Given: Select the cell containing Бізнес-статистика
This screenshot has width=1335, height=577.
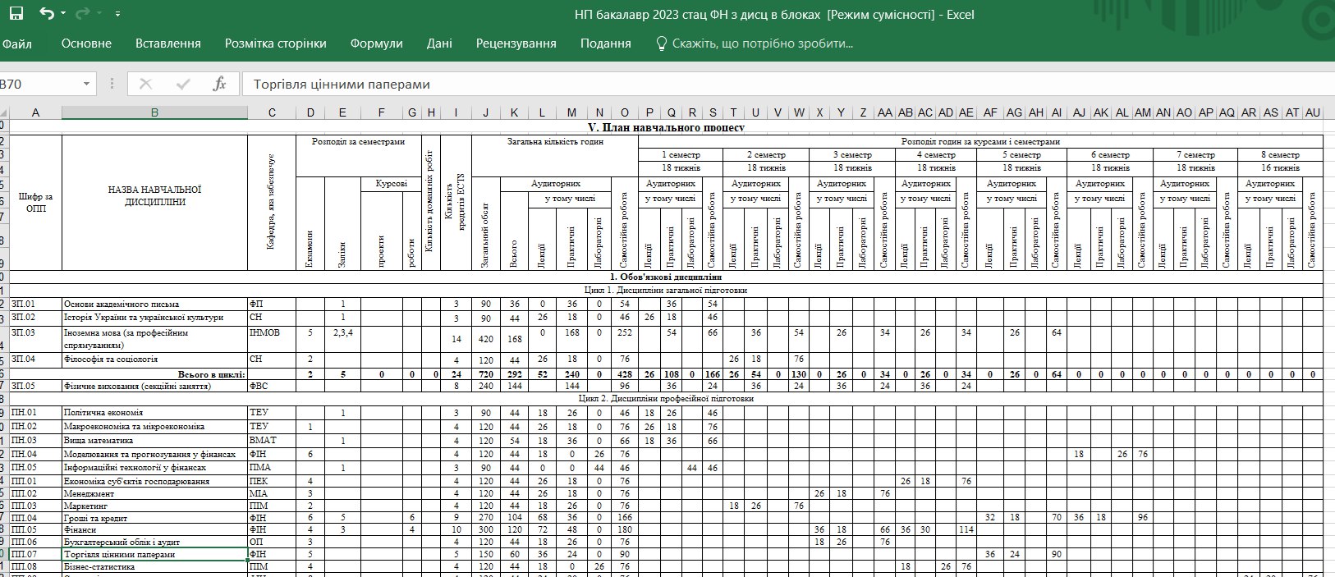Looking at the screenshot, I should [154, 566].
